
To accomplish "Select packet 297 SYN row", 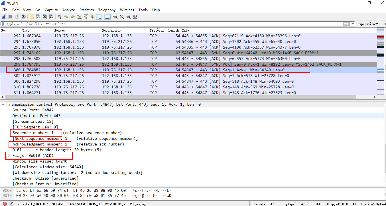I will [x=188, y=53].
